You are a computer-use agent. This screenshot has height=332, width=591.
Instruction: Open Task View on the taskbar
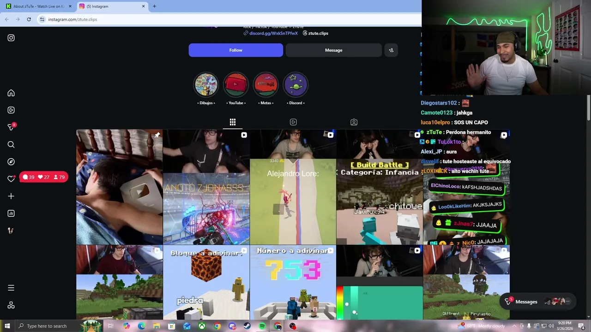coord(111,326)
